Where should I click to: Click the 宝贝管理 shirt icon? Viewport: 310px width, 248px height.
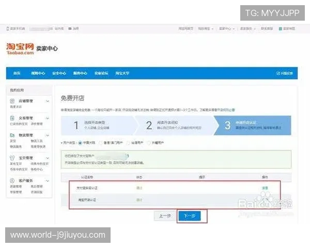tap(12, 158)
